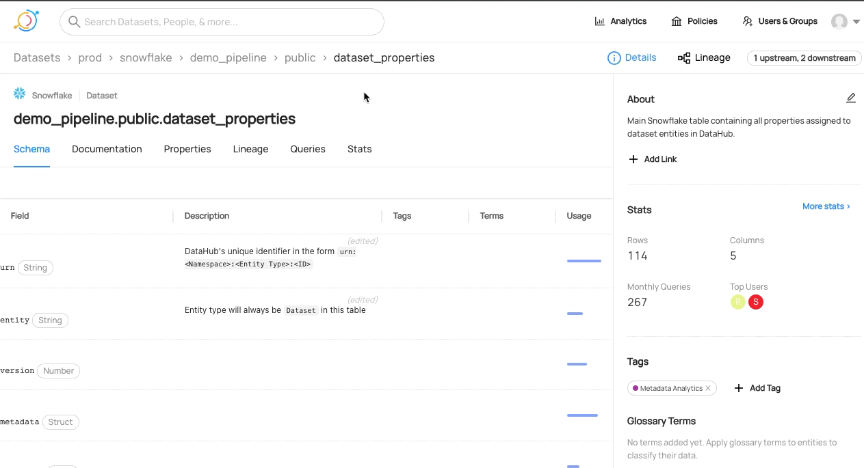The height and width of the screenshot is (468, 864).
Task: Expand the user profile dropdown arrow
Action: coord(856,22)
